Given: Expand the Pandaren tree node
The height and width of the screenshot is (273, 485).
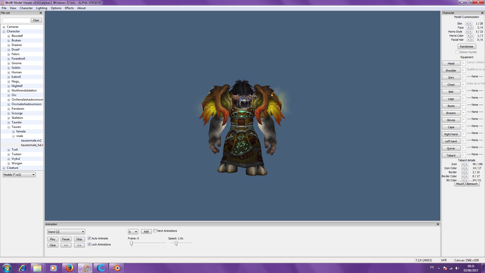Looking at the screenshot, I should click(9, 109).
